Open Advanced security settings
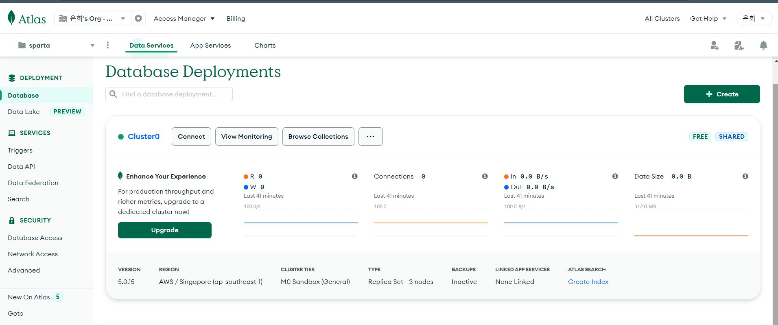The width and height of the screenshot is (778, 325). pyautogui.click(x=24, y=270)
